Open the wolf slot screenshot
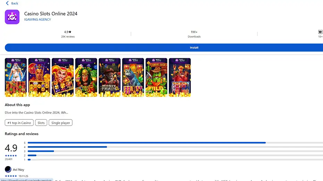 click(133, 77)
